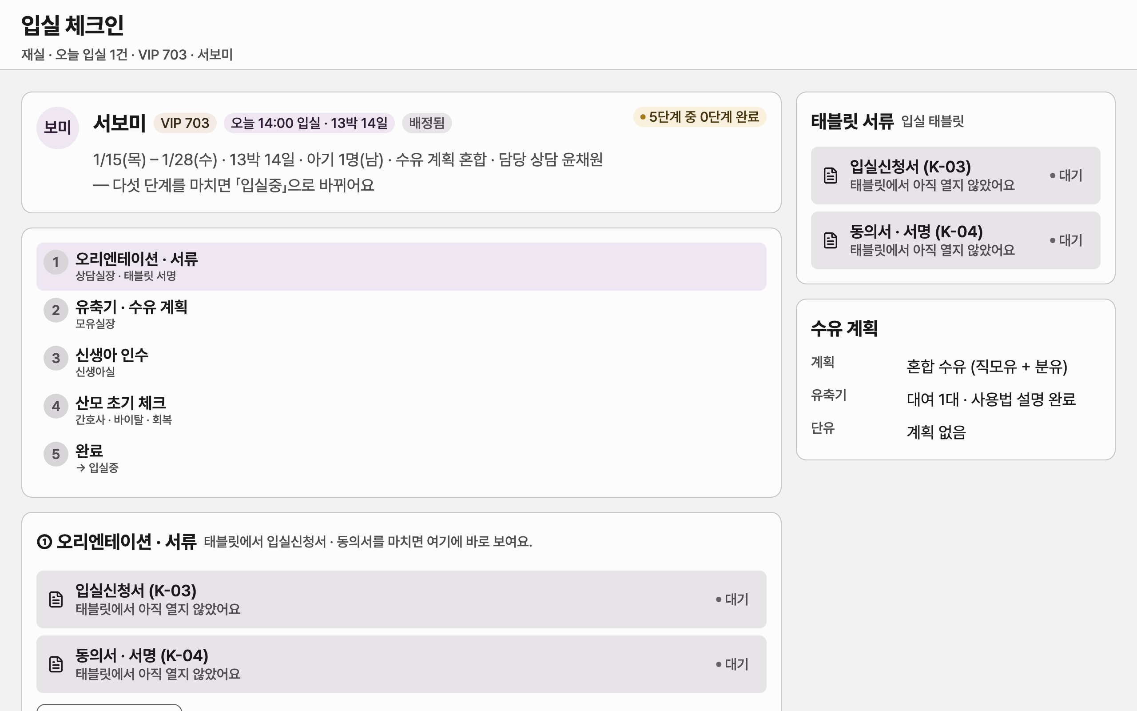Click 대기 status on 동의서·서명 in 오리엔테이션 section

click(732, 664)
